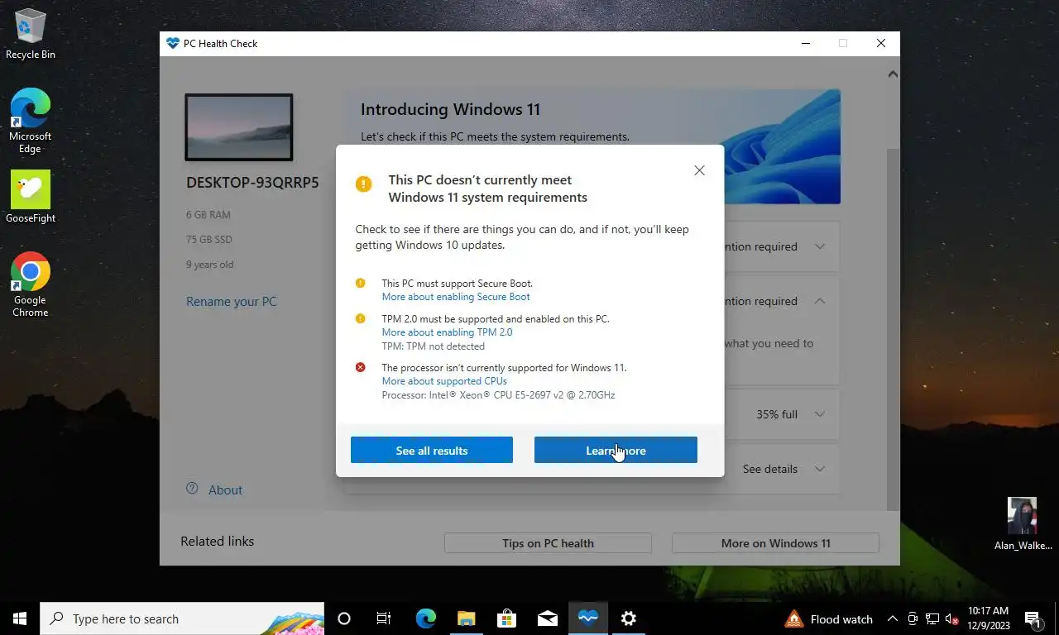Open More about supported CPUs link
1059x635 pixels.
click(x=444, y=381)
